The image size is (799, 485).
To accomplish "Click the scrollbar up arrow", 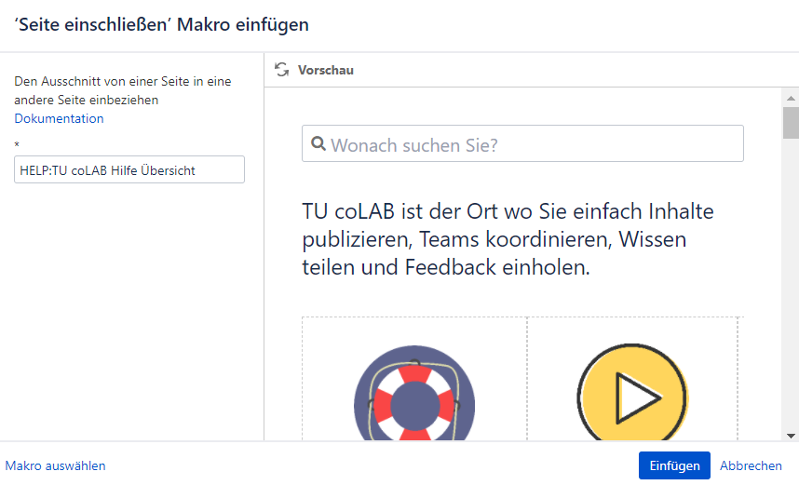I will [x=791, y=98].
